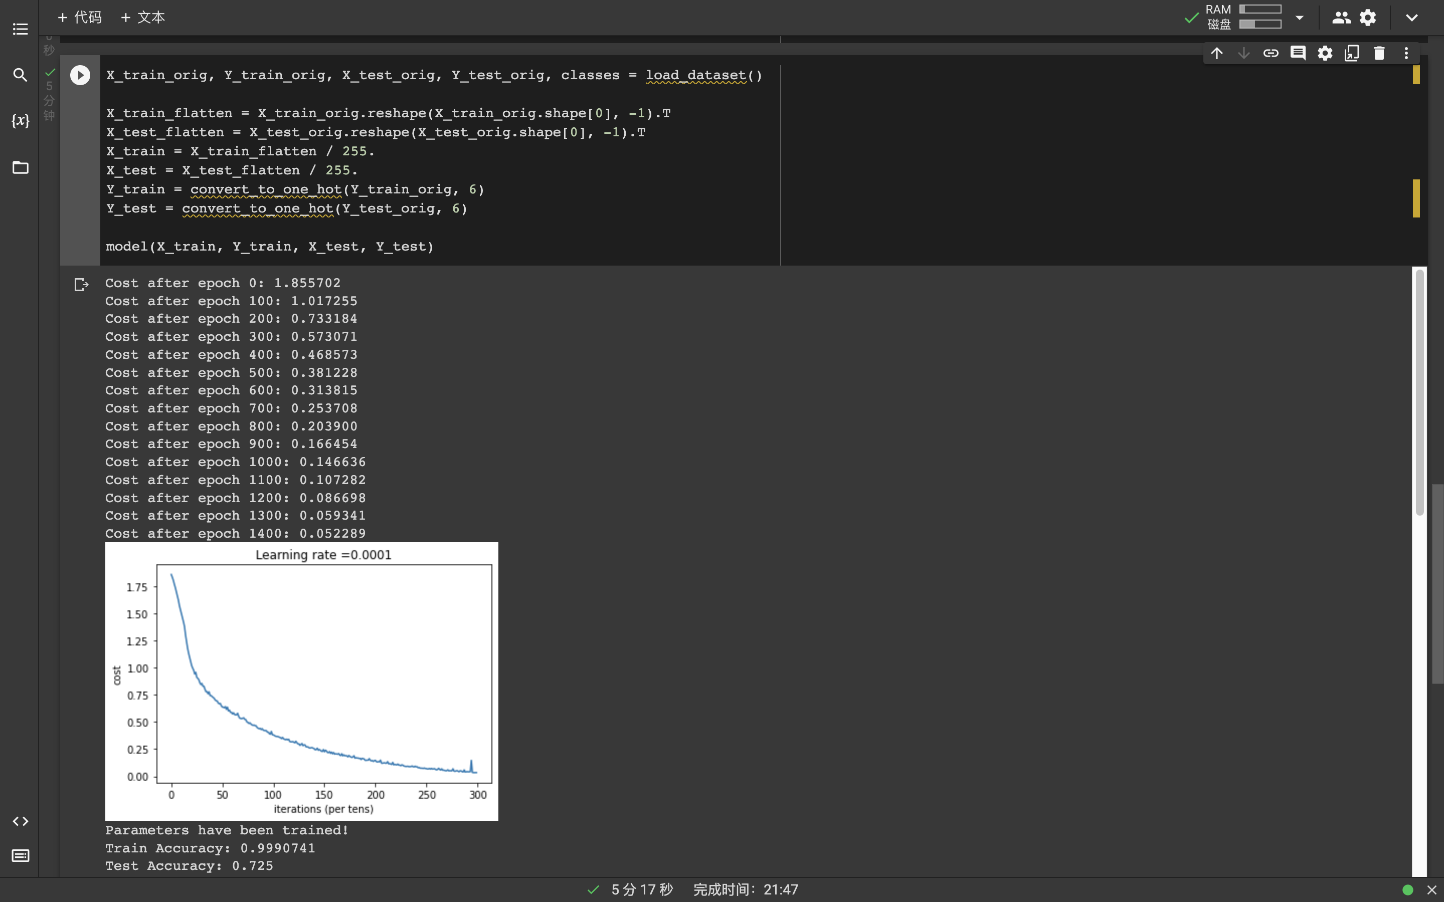Open the code snippets panel
This screenshot has height=902, width=1444.
20,821
